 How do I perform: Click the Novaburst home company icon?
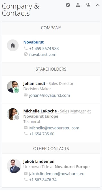pos(13,45)
